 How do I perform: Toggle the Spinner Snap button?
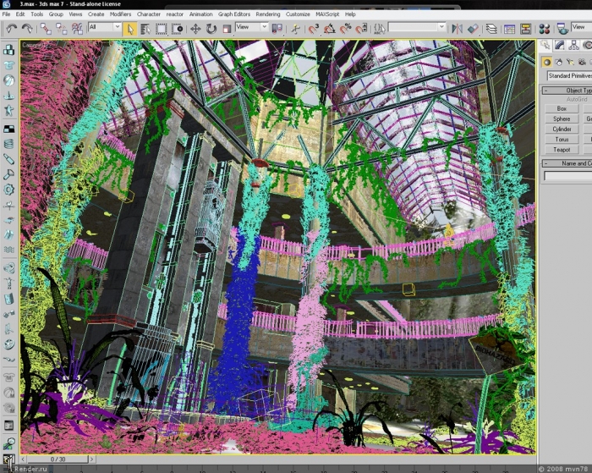(361, 29)
